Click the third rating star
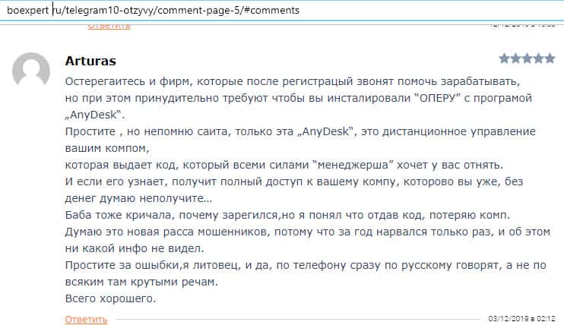 pyautogui.click(x=527, y=58)
